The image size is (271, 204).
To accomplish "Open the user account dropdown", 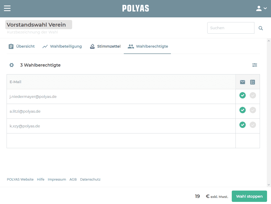I will (261, 8).
